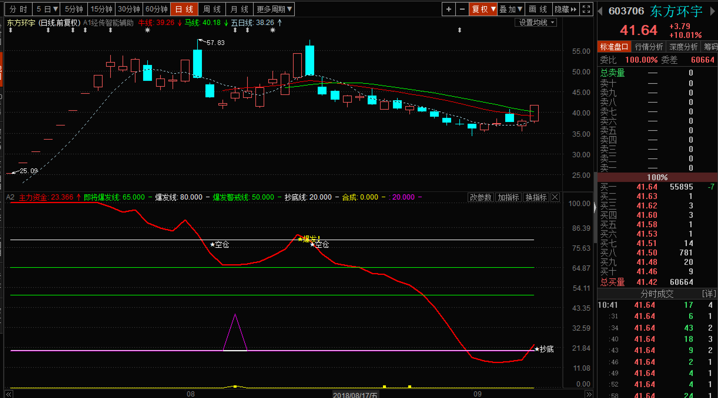
Task: Click the 分时成交 section header
Action: pos(657,294)
